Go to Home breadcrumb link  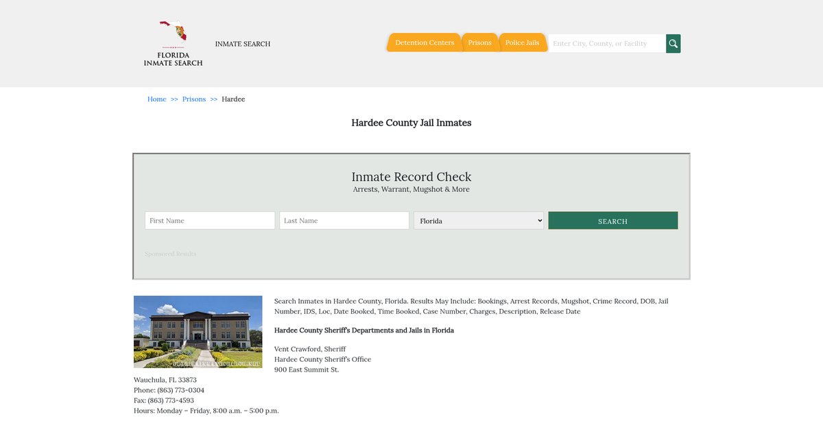coord(157,99)
